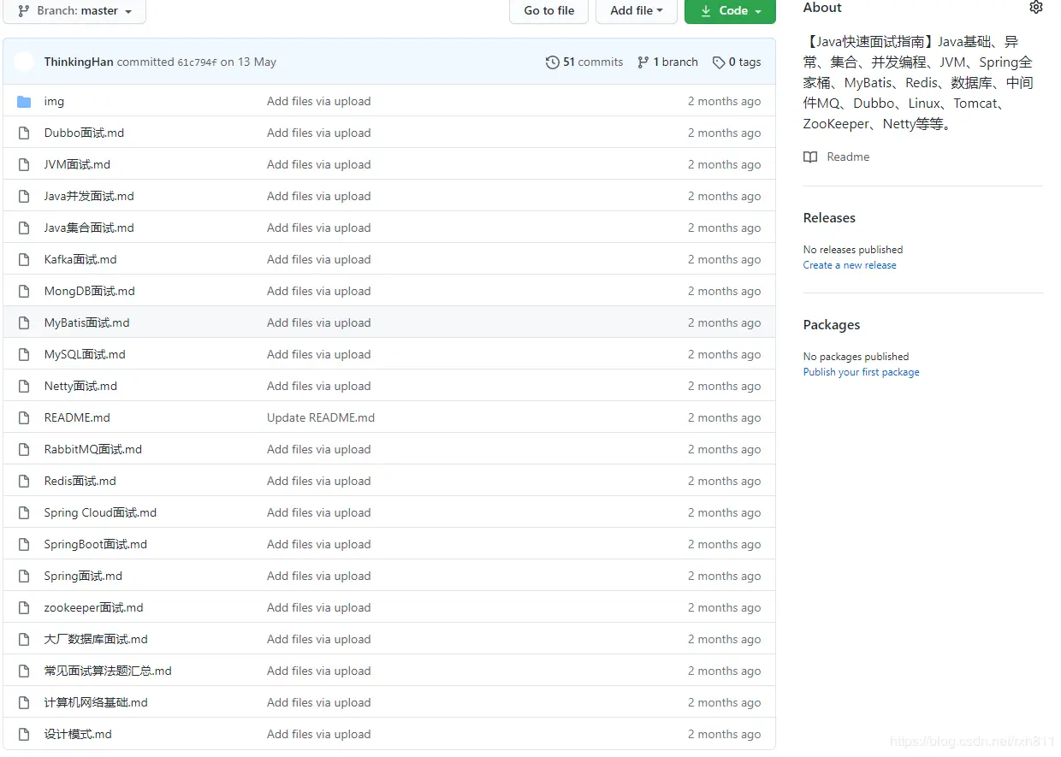Open the Branch: master dropdown
The image size is (1061, 757).
coord(75,11)
